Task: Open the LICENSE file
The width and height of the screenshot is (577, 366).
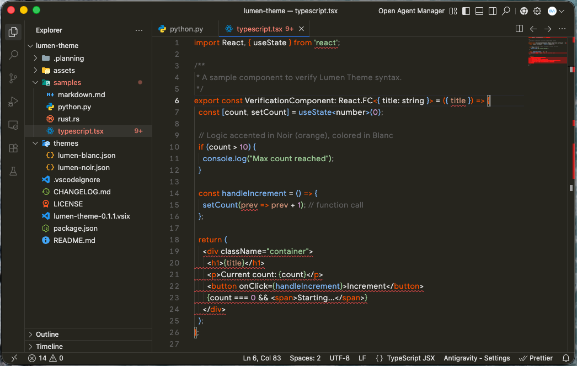Action: [88, 204]
